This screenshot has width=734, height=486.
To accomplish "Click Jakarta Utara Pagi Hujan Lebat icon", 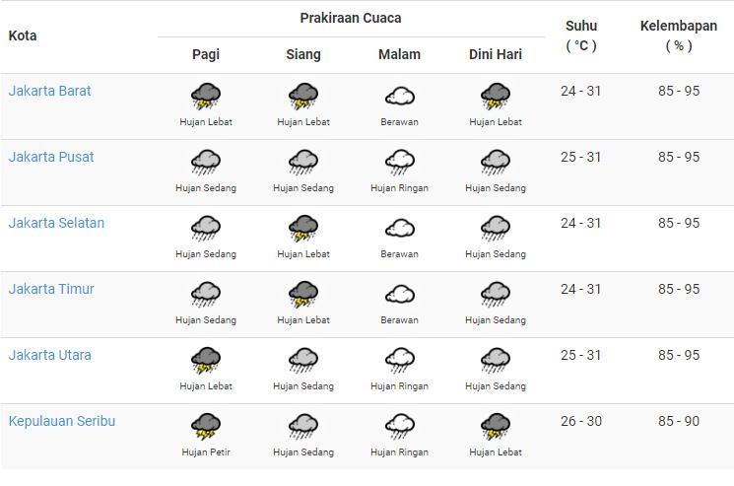I will click(206, 361).
